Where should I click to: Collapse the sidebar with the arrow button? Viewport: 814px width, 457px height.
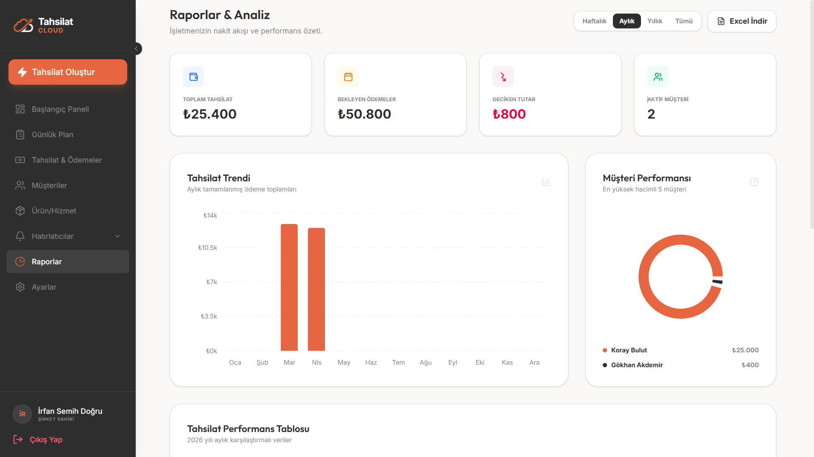point(136,49)
